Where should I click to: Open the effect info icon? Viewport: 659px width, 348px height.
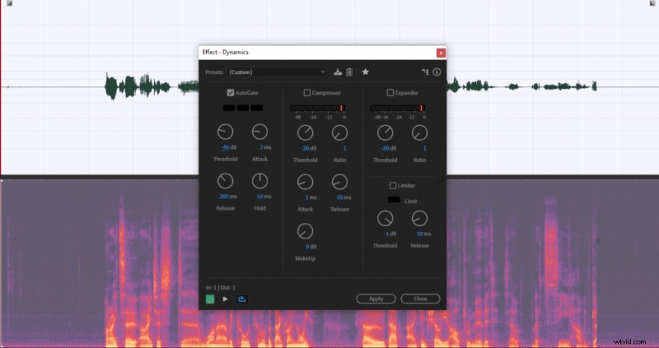tap(437, 72)
